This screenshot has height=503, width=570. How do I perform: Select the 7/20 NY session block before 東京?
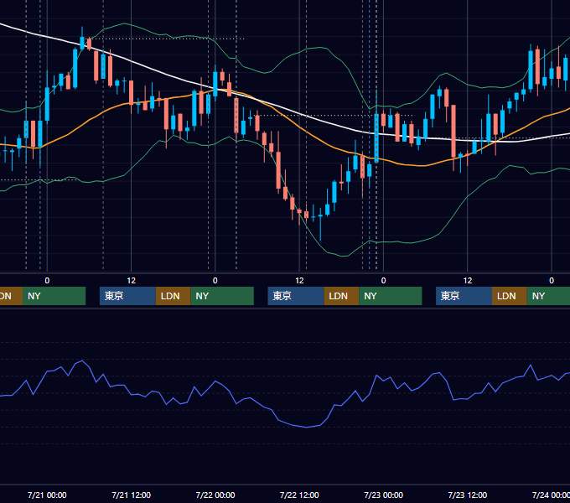pyautogui.click(x=54, y=296)
